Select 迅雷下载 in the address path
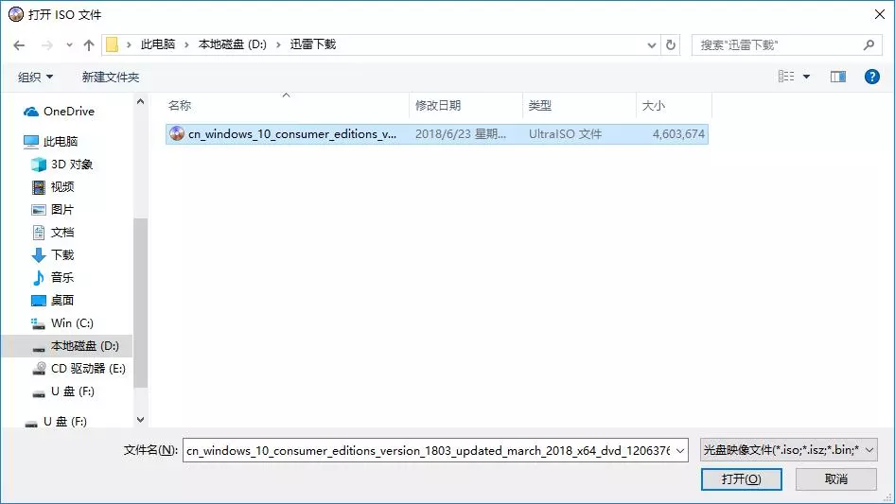This screenshot has height=504, width=895. 313,44
